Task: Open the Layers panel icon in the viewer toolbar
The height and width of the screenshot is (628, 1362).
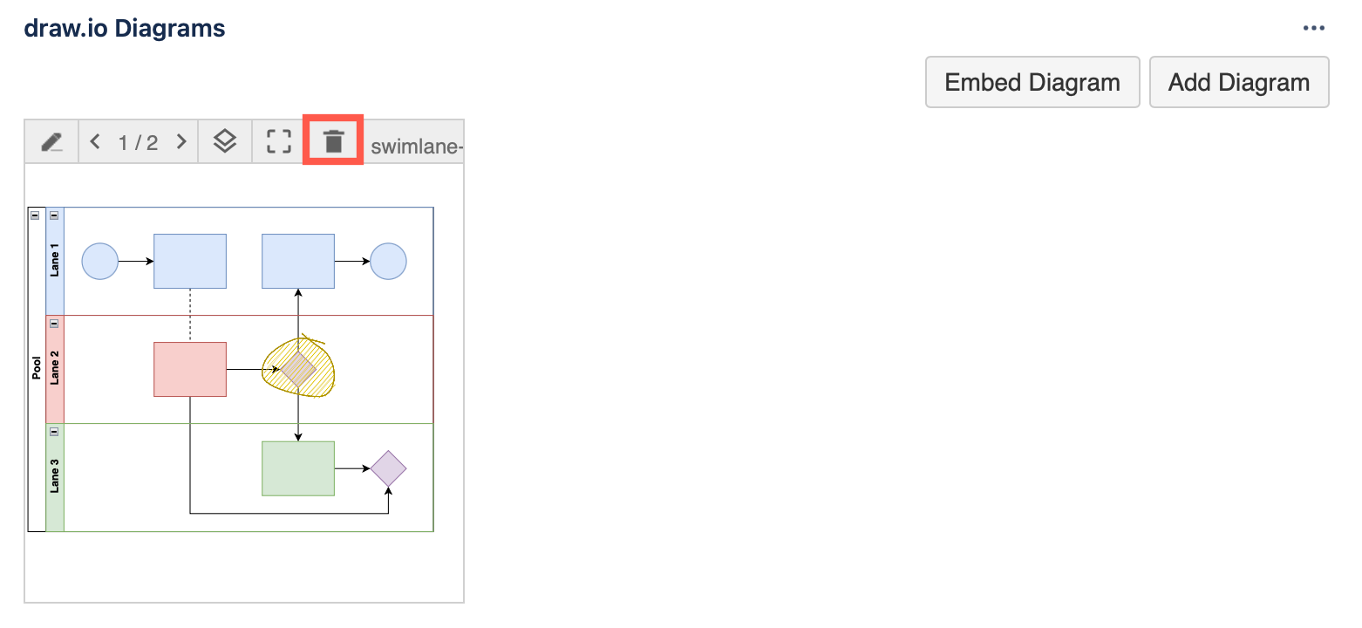Action: [225, 140]
